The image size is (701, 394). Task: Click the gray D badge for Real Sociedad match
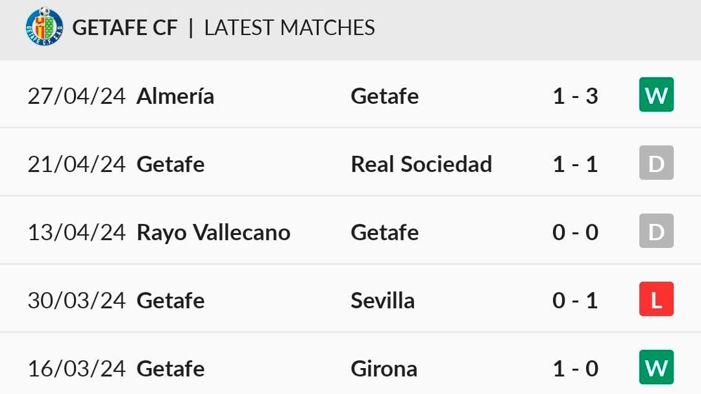[x=656, y=163]
